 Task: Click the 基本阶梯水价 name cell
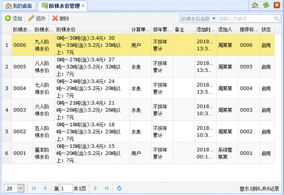44,153
